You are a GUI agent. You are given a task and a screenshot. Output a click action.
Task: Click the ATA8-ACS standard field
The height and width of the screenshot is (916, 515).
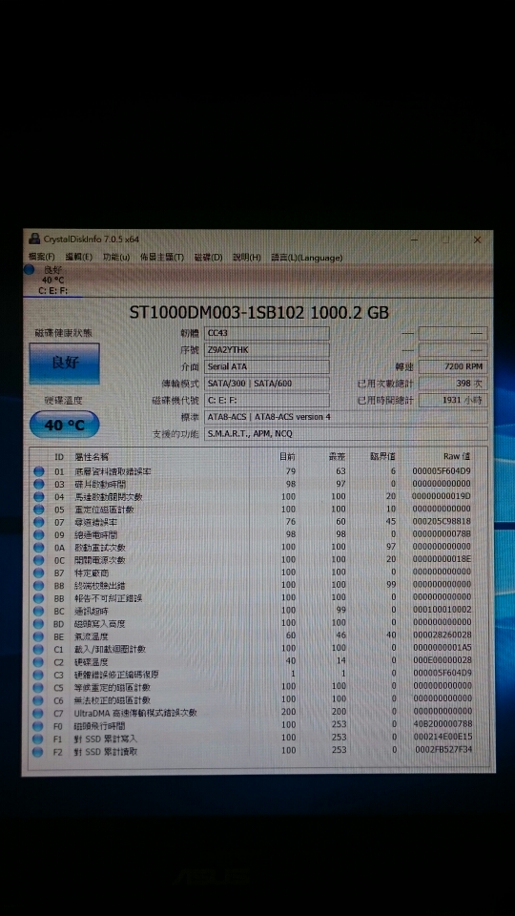click(x=345, y=417)
